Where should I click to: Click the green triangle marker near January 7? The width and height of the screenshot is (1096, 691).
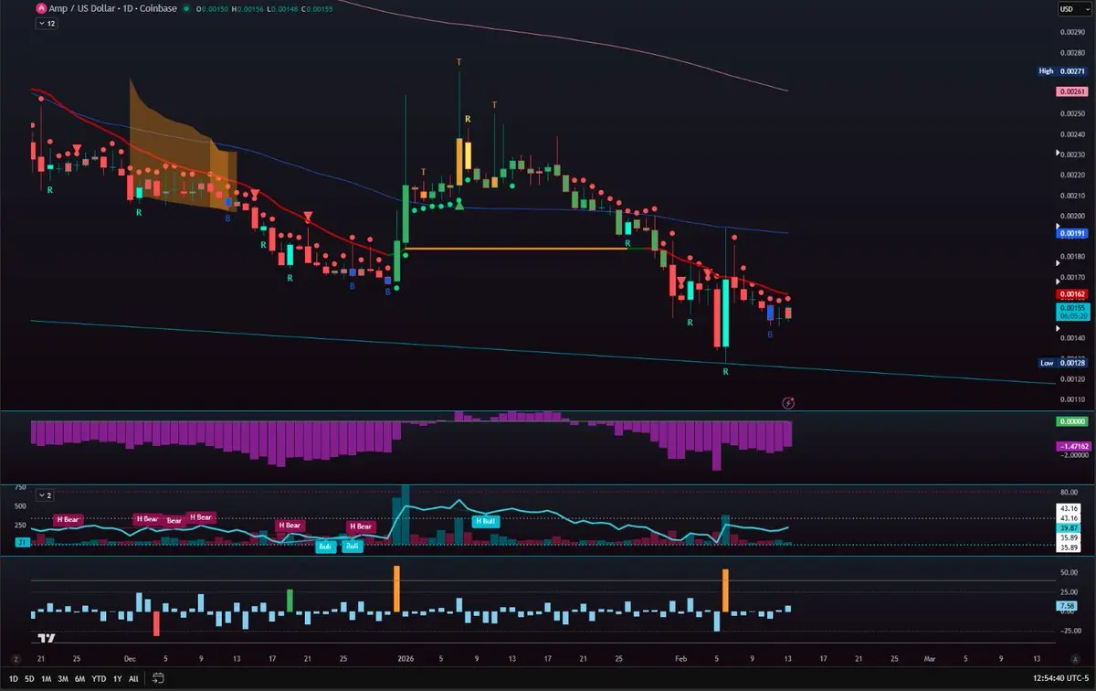click(x=460, y=205)
